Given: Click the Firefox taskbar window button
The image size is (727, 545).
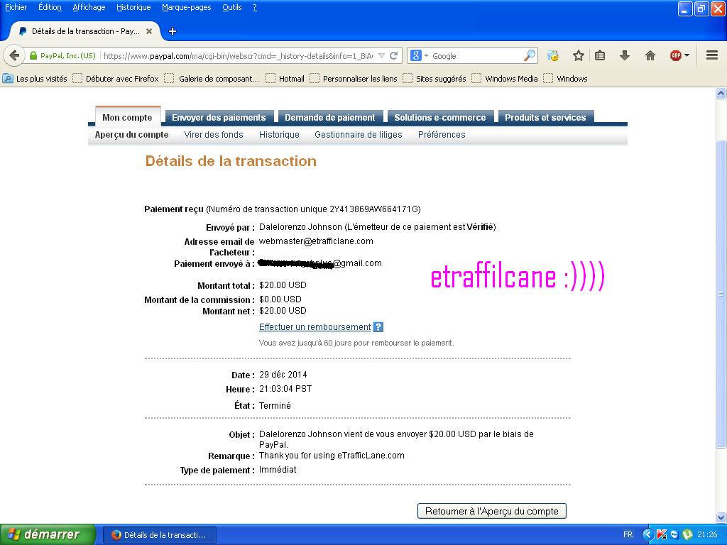Looking at the screenshot, I should (159, 535).
